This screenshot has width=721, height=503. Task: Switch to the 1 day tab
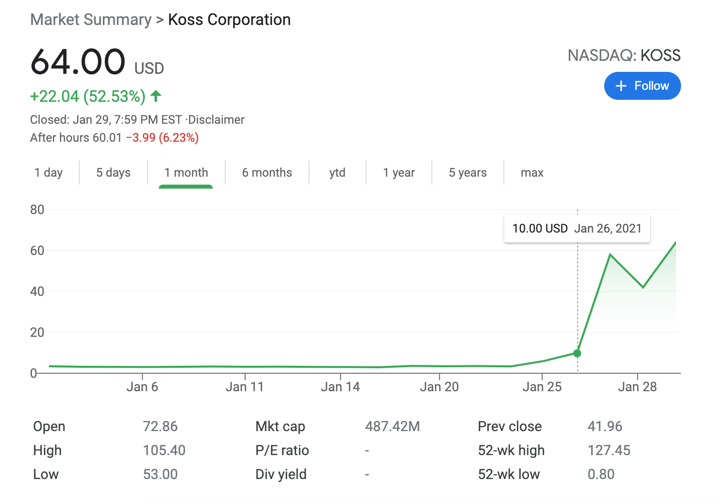[x=48, y=173]
